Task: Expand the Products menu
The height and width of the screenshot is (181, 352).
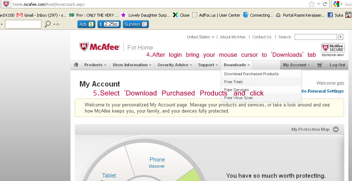Action: [95, 65]
